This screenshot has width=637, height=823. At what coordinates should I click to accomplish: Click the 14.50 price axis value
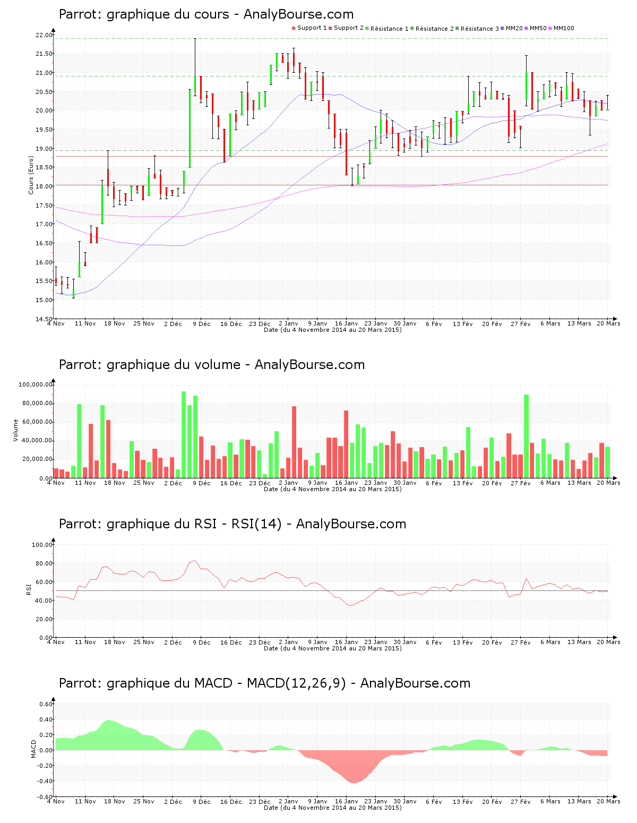click(x=44, y=319)
